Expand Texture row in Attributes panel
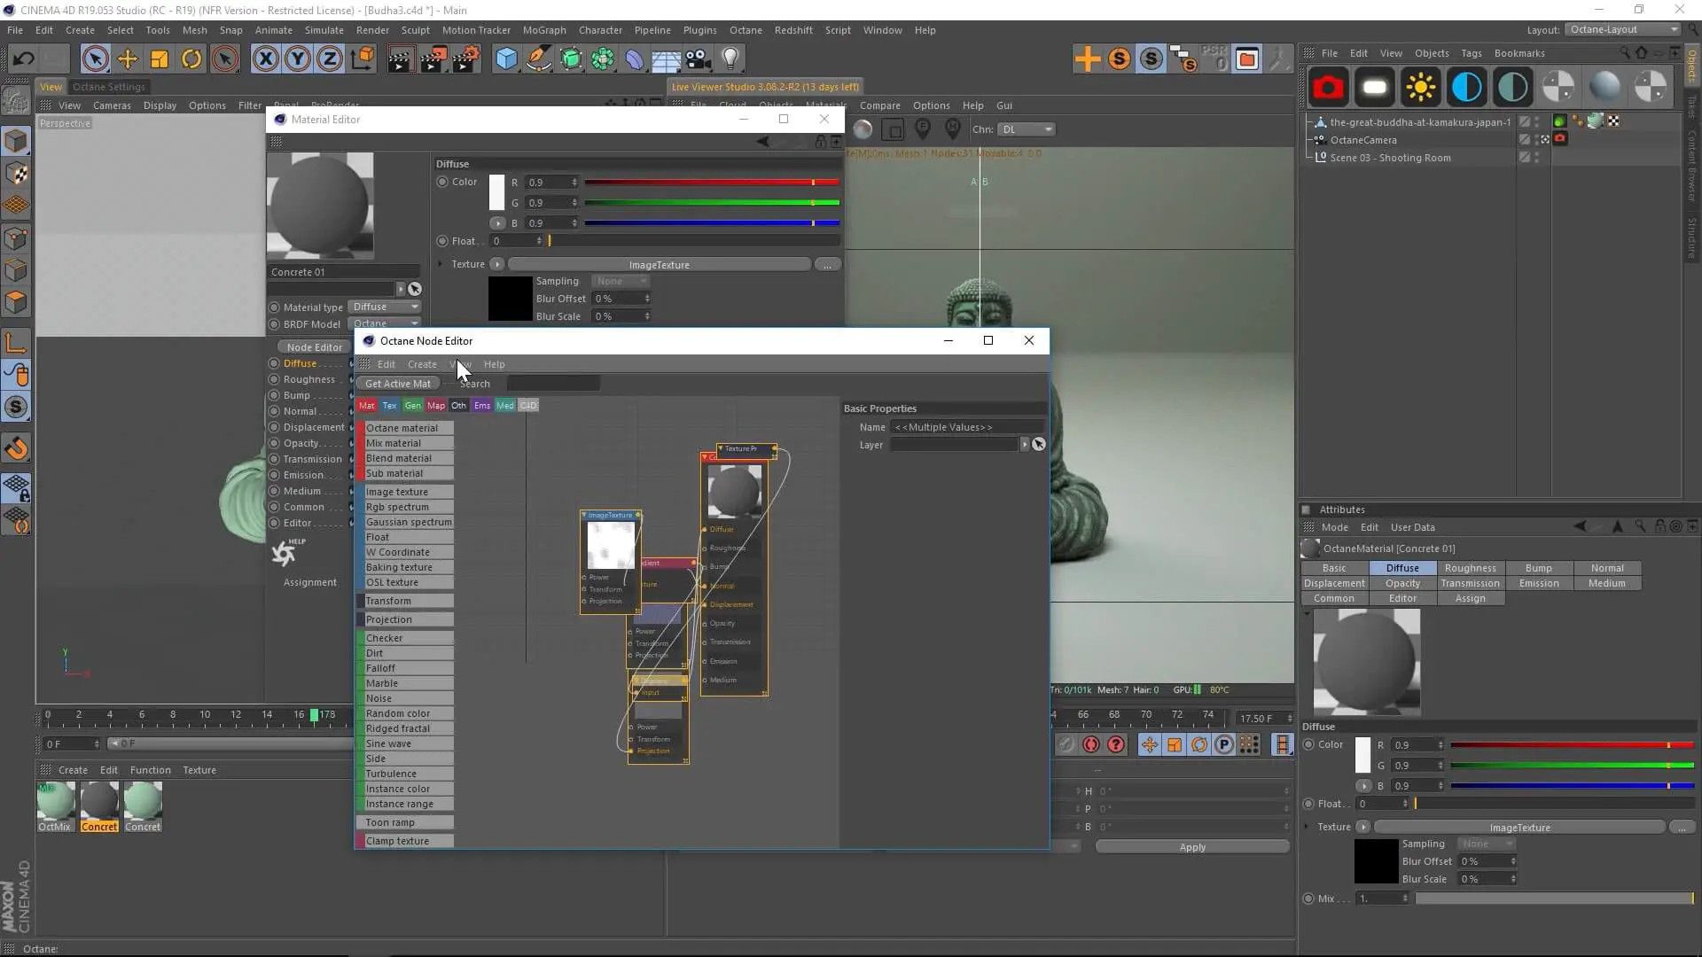Viewport: 1702px width, 957px height. tap(1307, 827)
